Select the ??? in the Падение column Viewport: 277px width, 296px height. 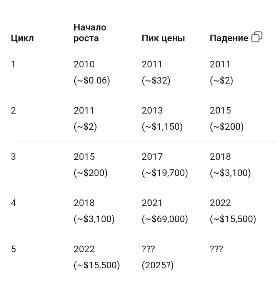pos(217,249)
